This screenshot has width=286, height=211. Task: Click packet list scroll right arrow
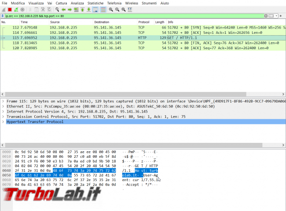283,94
